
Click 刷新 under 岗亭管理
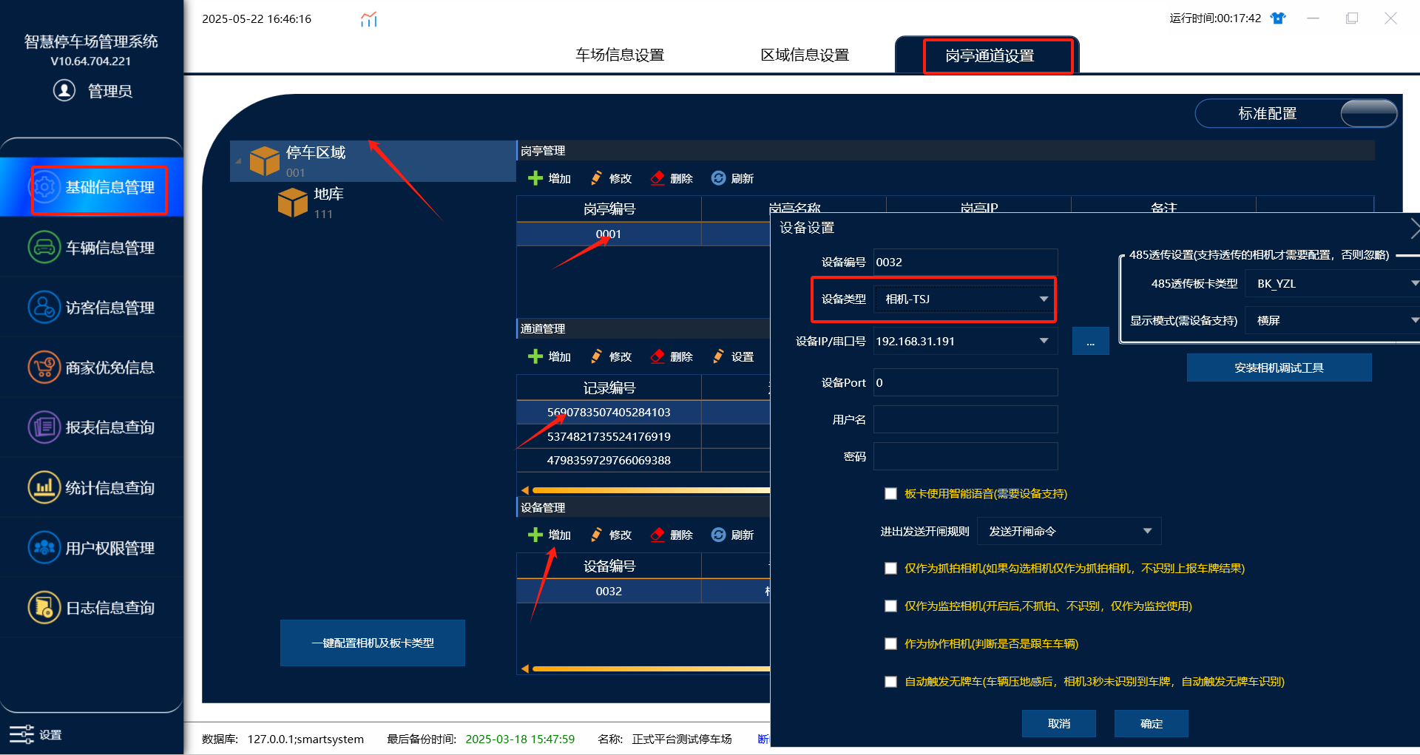coord(732,178)
